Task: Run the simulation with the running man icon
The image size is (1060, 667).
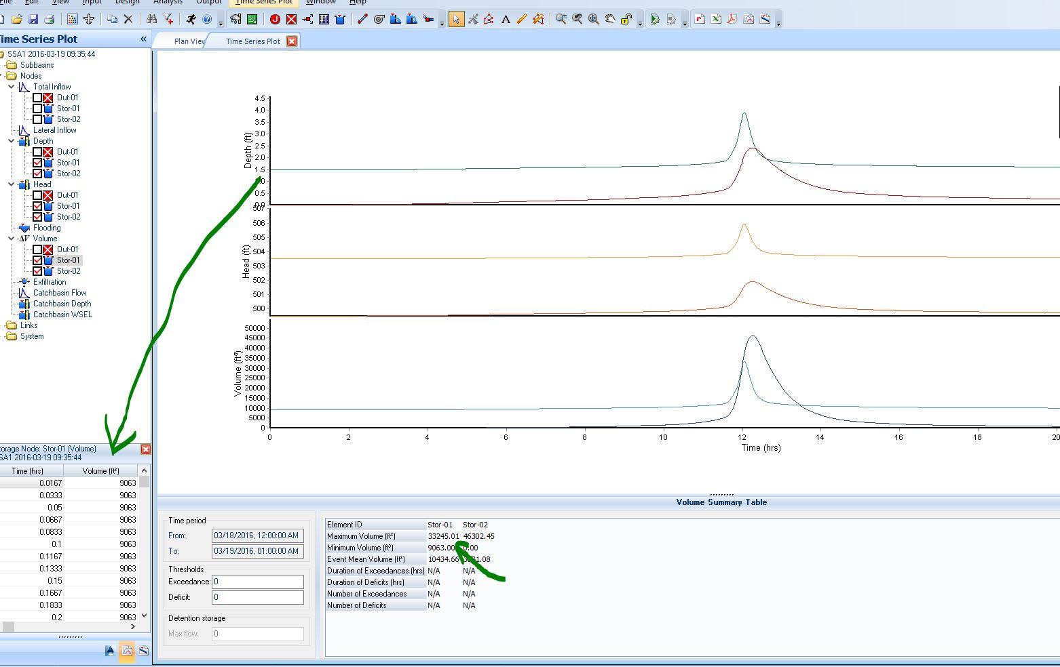Action: coord(191,19)
